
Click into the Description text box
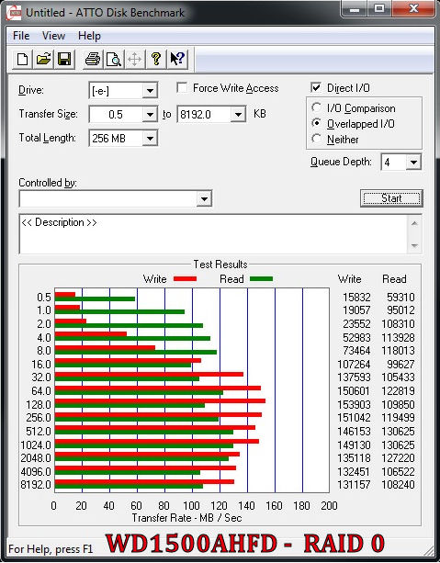tap(213, 234)
